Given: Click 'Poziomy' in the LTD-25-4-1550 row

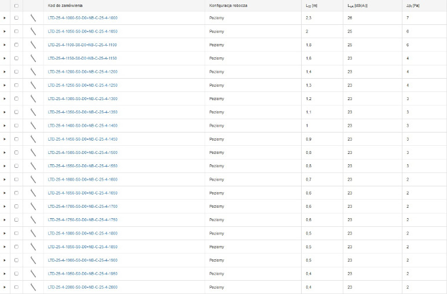Looking at the screenshot, I should pyautogui.click(x=217, y=166).
